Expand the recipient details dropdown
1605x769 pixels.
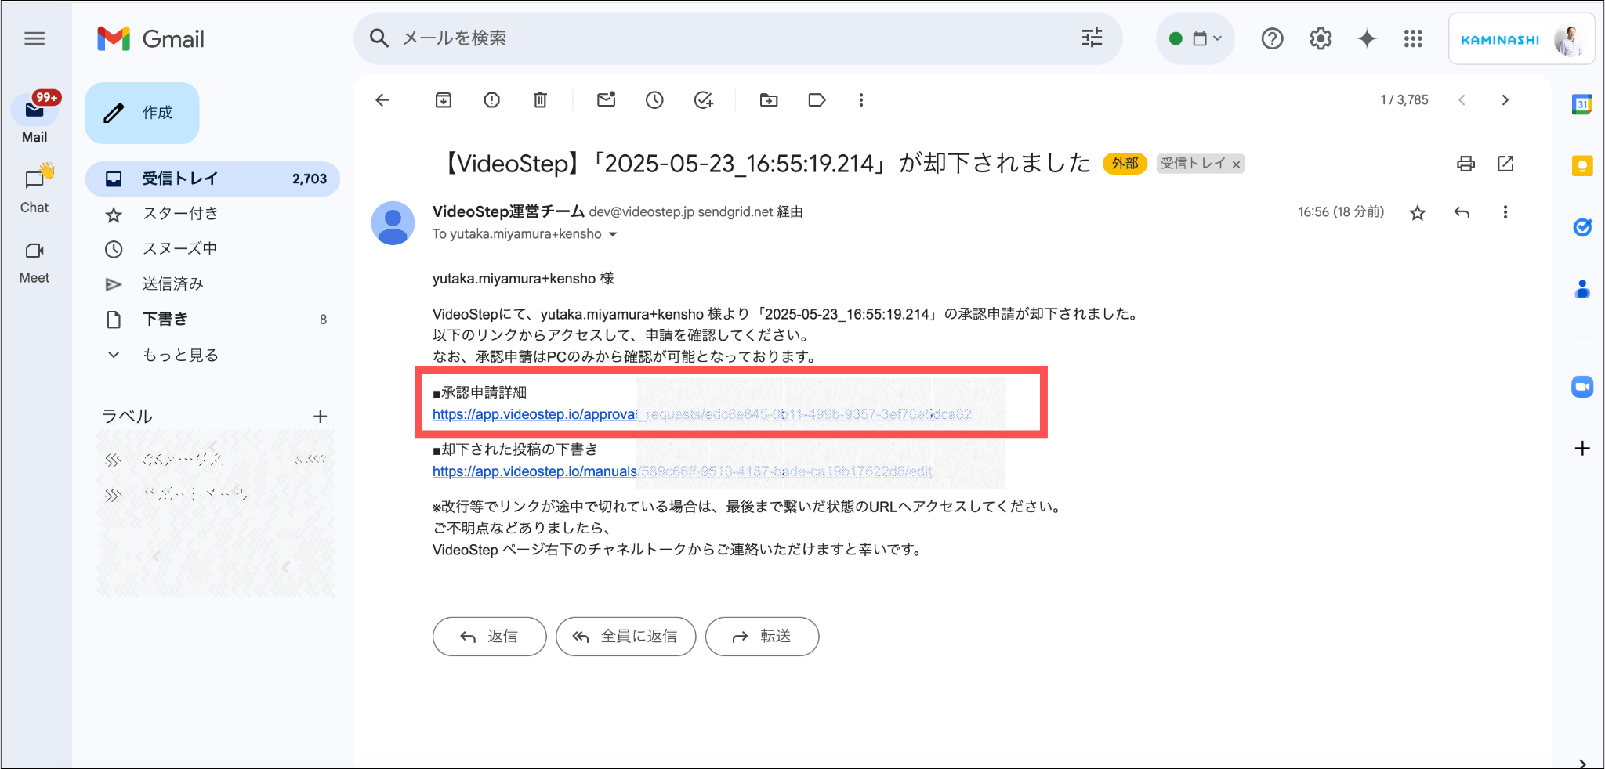tap(613, 234)
